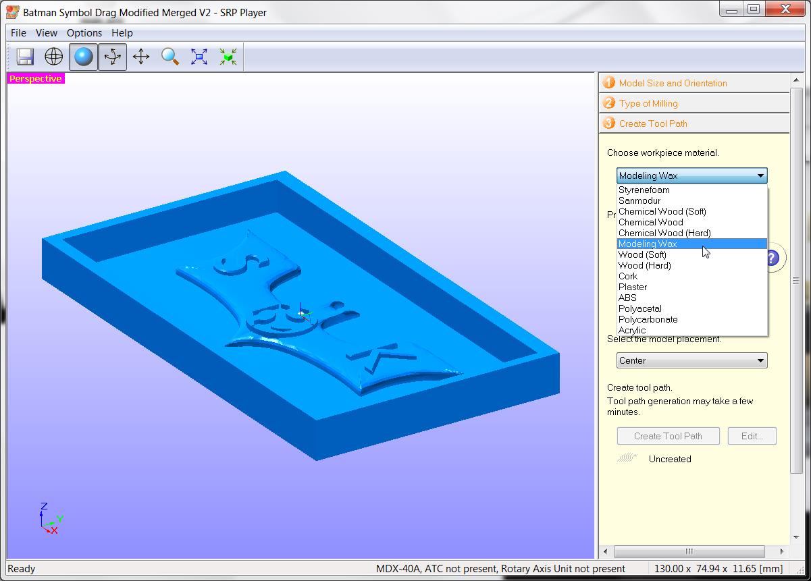Minimize the SRP Player window
Viewport: 811px width, 581px height.
(x=731, y=9)
